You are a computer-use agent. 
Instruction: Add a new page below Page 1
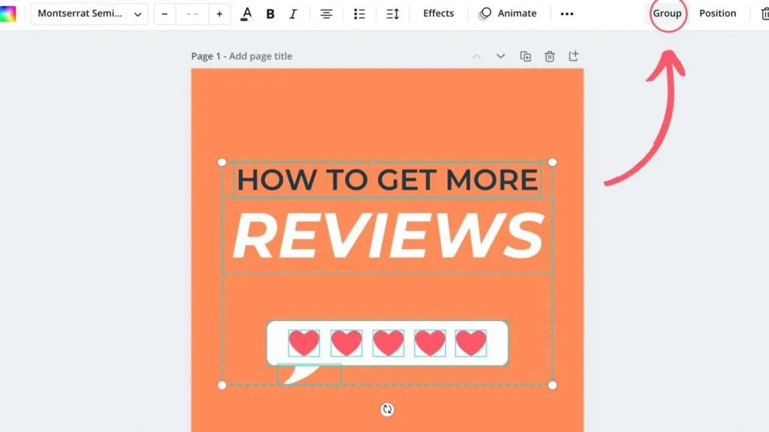[573, 55]
